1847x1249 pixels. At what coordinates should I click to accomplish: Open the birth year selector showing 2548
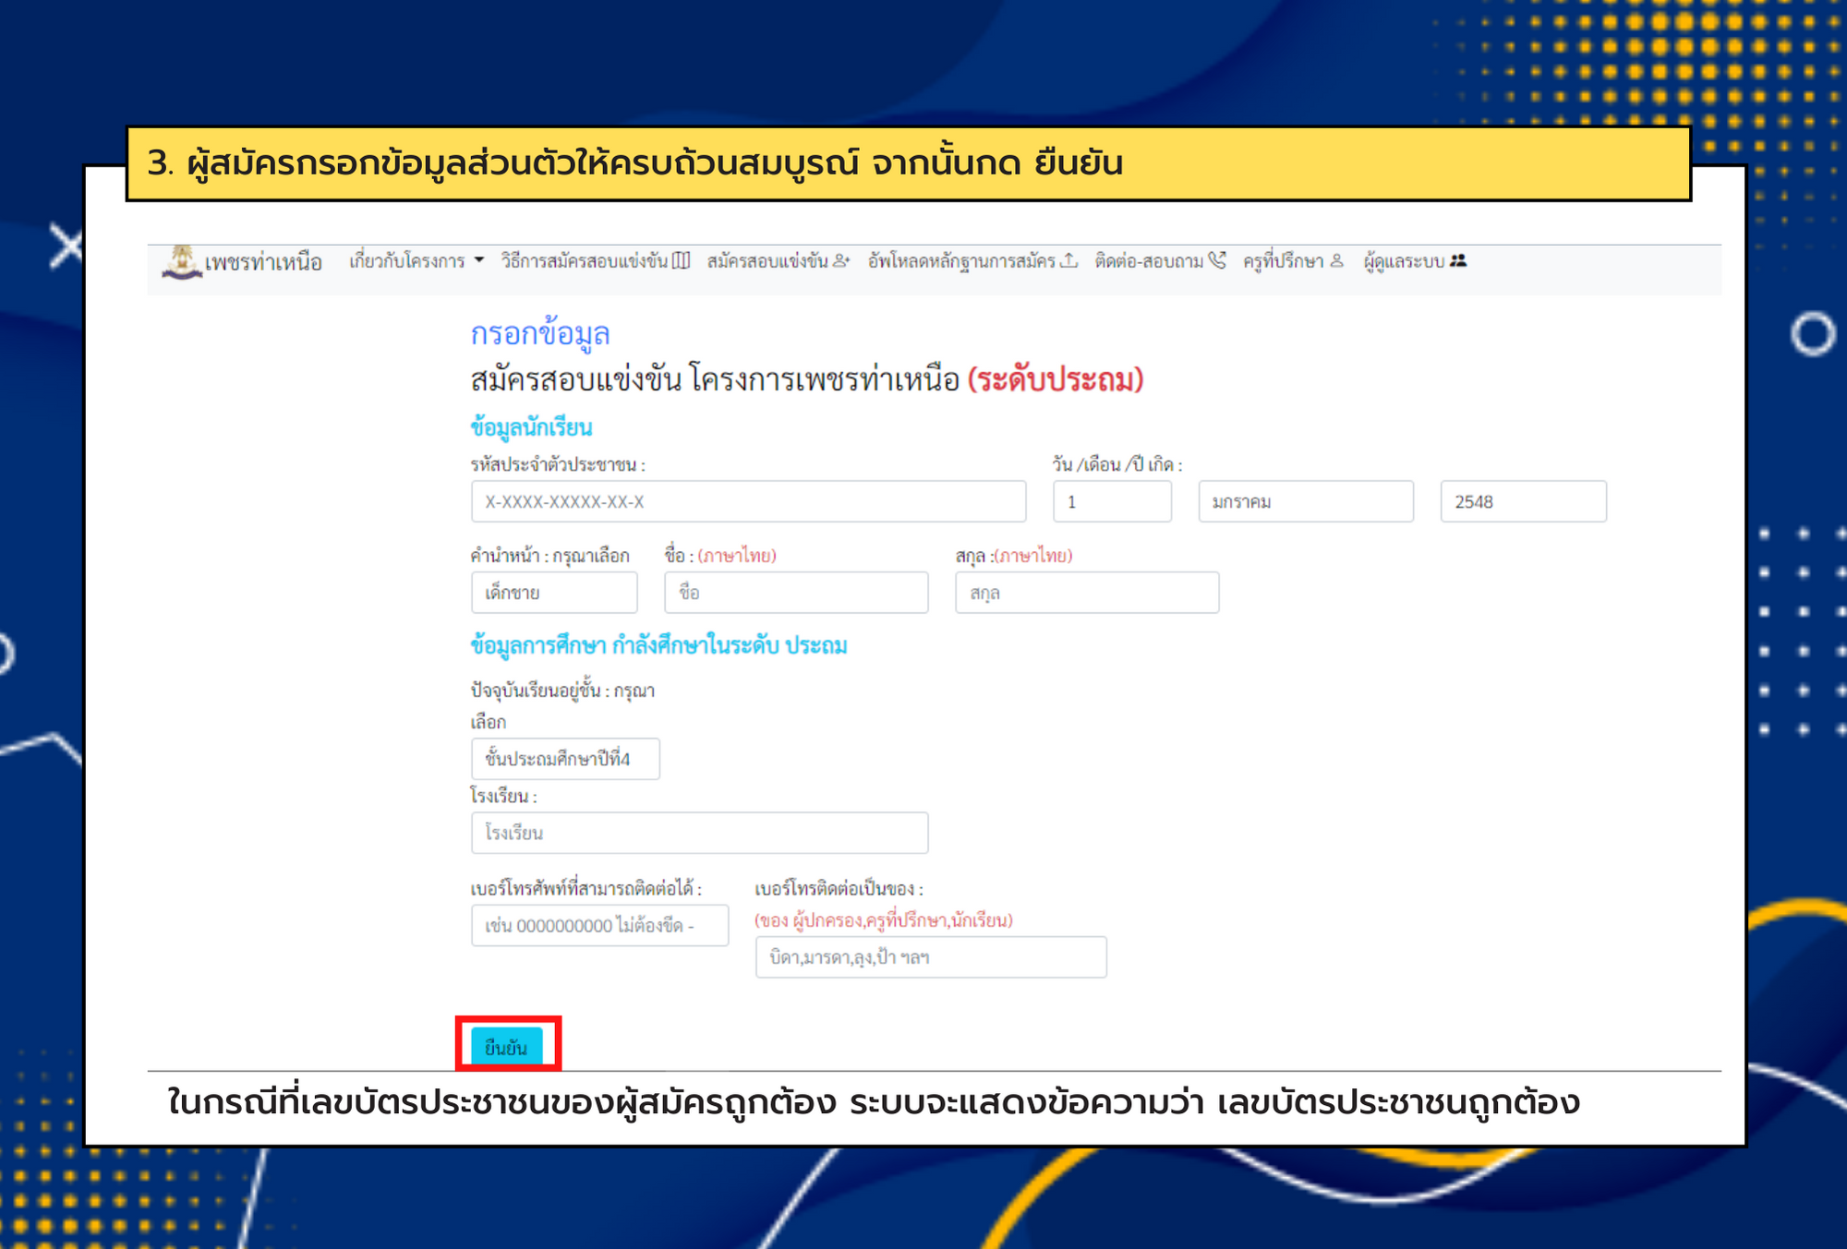click(1522, 501)
